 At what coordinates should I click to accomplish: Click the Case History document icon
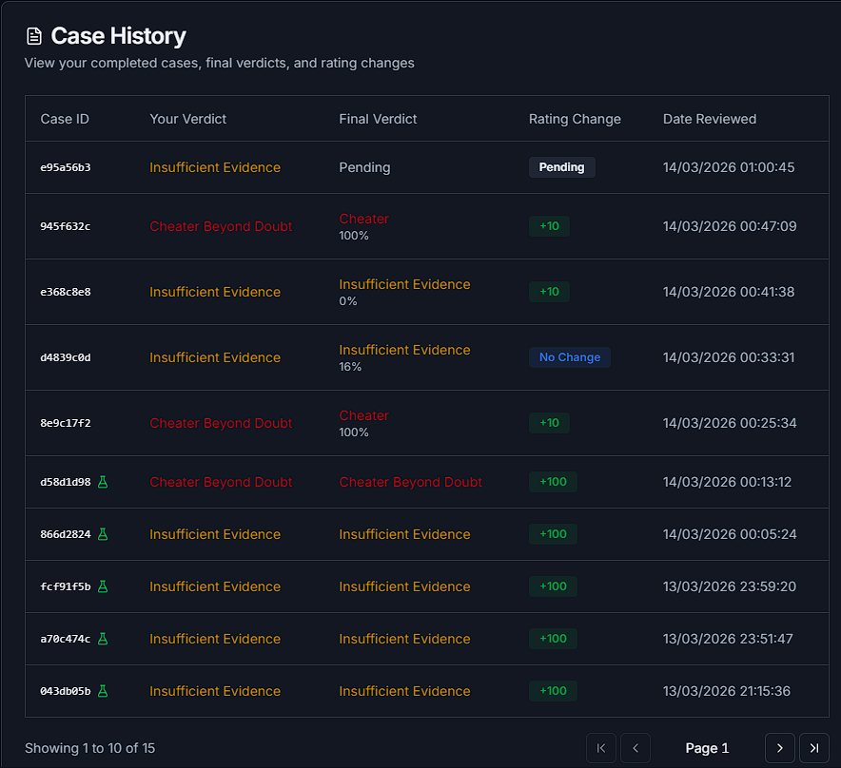pos(34,36)
